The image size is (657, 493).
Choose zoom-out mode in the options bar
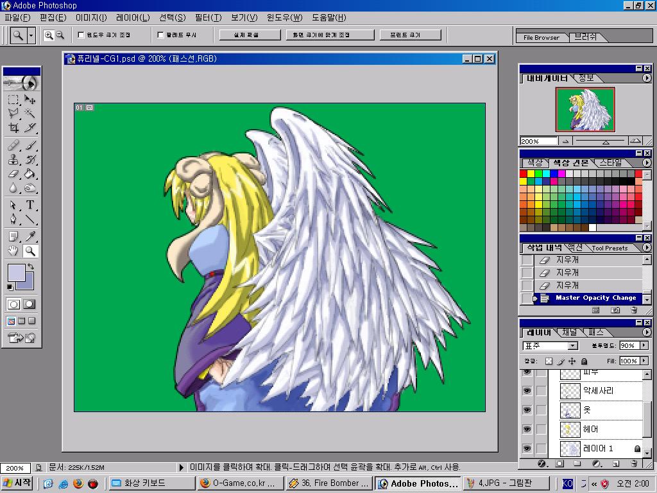coord(60,35)
